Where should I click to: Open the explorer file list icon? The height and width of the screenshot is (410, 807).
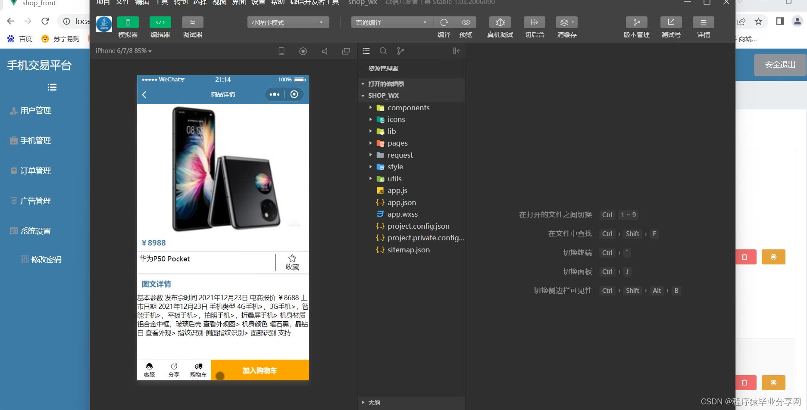[x=366, y=51]
